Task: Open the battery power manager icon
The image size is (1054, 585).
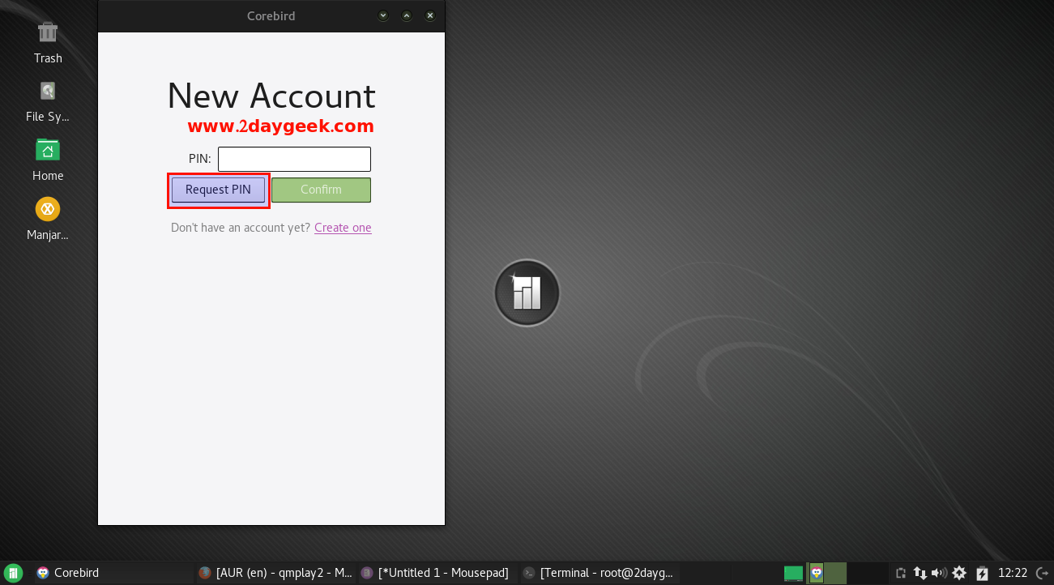Action: 982,573
